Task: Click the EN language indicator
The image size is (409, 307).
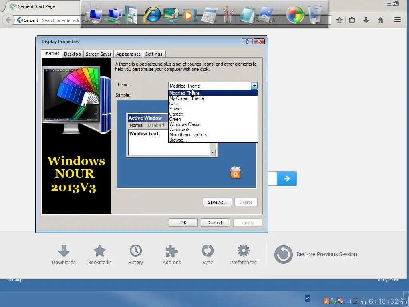Action: click(308, 299)
